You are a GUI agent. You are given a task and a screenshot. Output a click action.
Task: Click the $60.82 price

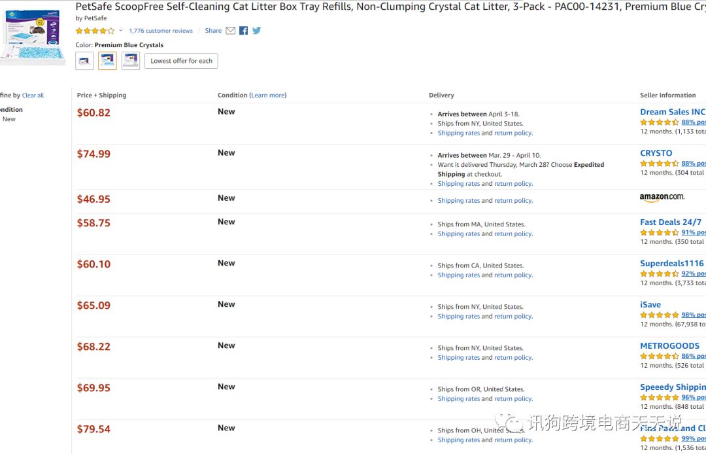pyautogui.click(x=93, y=113)
